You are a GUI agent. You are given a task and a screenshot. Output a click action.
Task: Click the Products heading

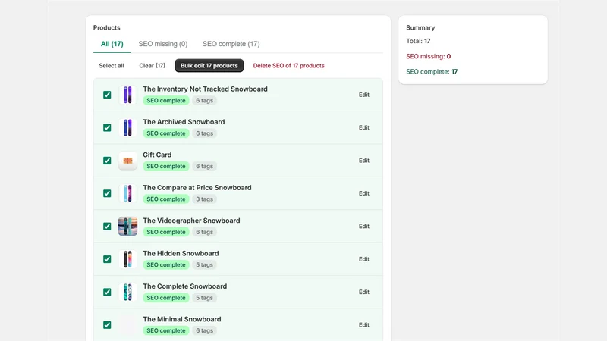pos(106,28)
